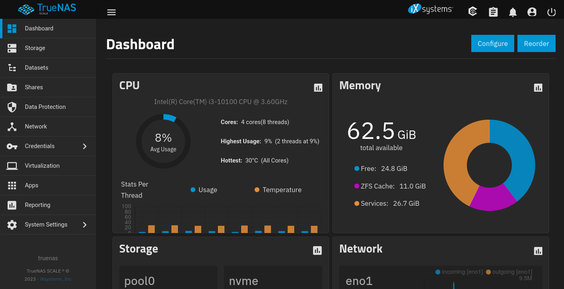Image resolution: width=564 pixels, height=289 pixels.
Task: Open the user account settings icon
Action: point(532,12)
